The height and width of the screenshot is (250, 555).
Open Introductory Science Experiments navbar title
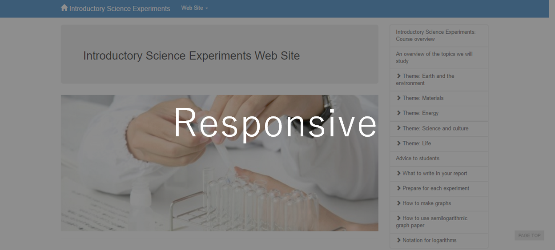[120, 8]
